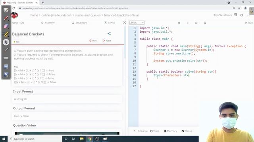This screenshot has width=254, height=142.
Task: Open the Chrome profile avatar
Action: point(245,8)
